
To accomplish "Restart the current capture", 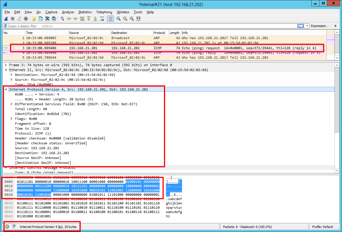I will [19, 19].
